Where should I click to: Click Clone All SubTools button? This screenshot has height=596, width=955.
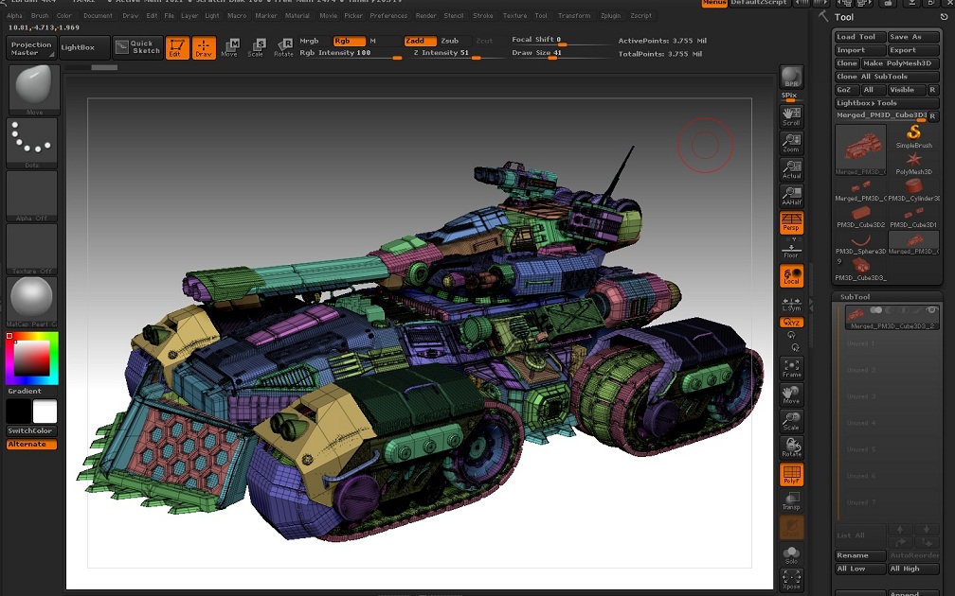tap(887, 77)
